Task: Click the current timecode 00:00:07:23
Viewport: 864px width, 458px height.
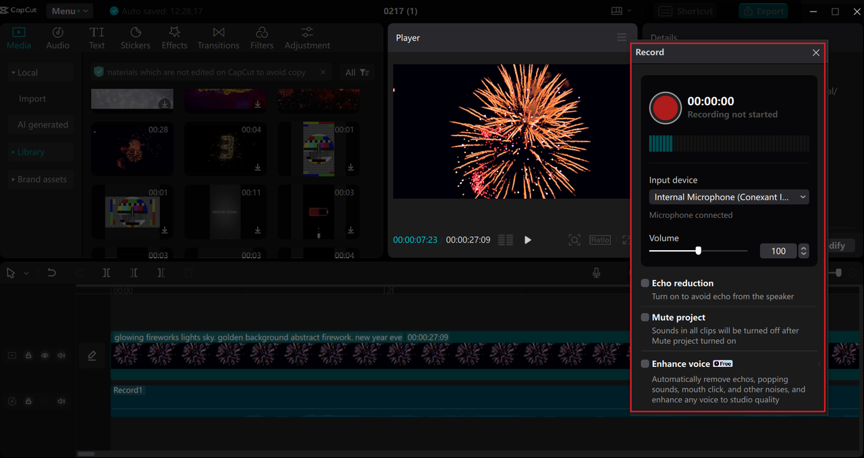Action: click(415, 240)
